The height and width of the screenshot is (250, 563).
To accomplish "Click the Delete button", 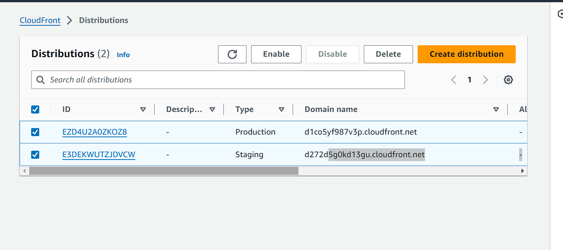I will 388,54.
